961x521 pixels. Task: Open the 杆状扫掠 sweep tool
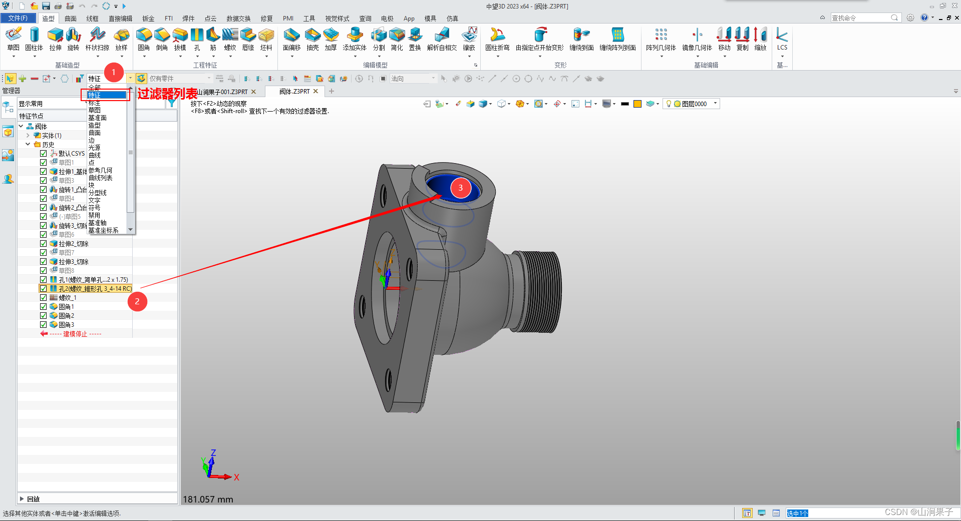97,39
